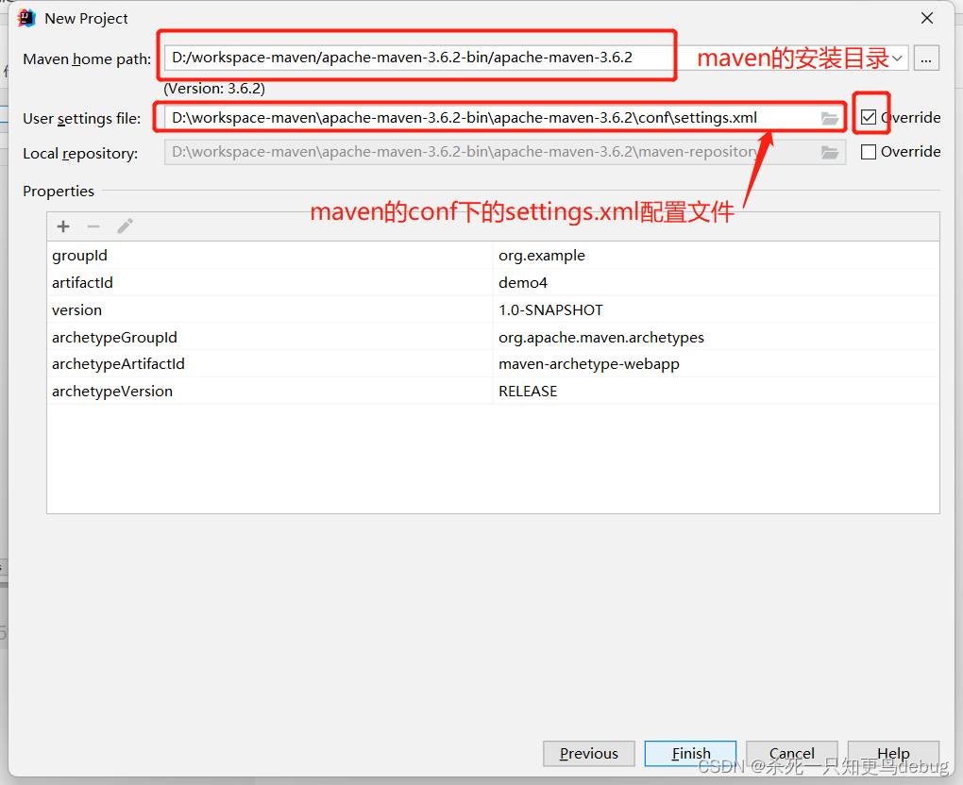The height and width of the screenshot is (785, 963).
Task: Click the '...' browse icon for Maven home path
Action: (926, 58)
